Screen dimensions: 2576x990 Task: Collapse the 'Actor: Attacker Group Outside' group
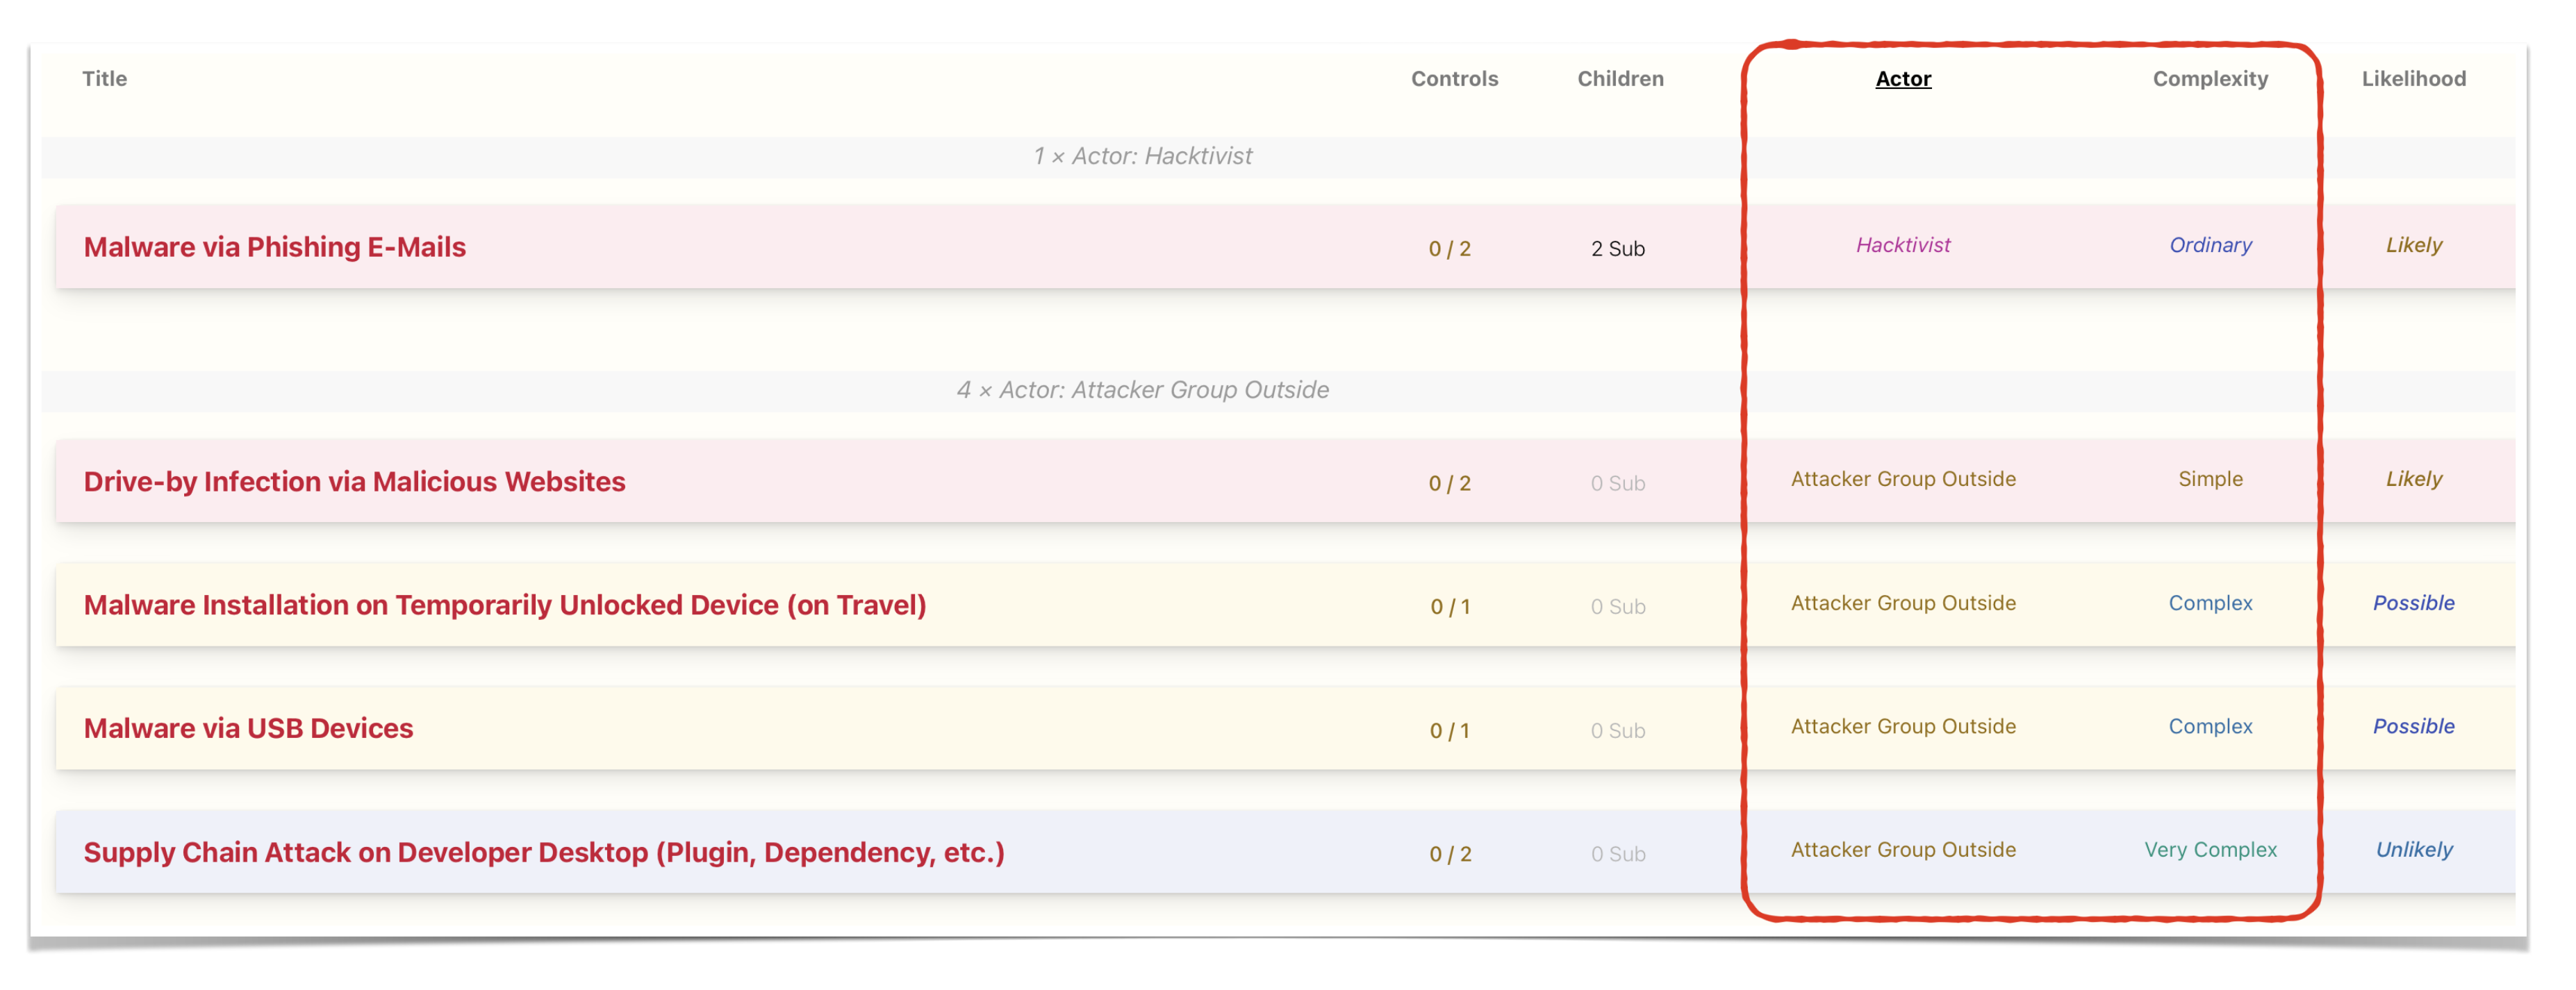(1141, 391)
